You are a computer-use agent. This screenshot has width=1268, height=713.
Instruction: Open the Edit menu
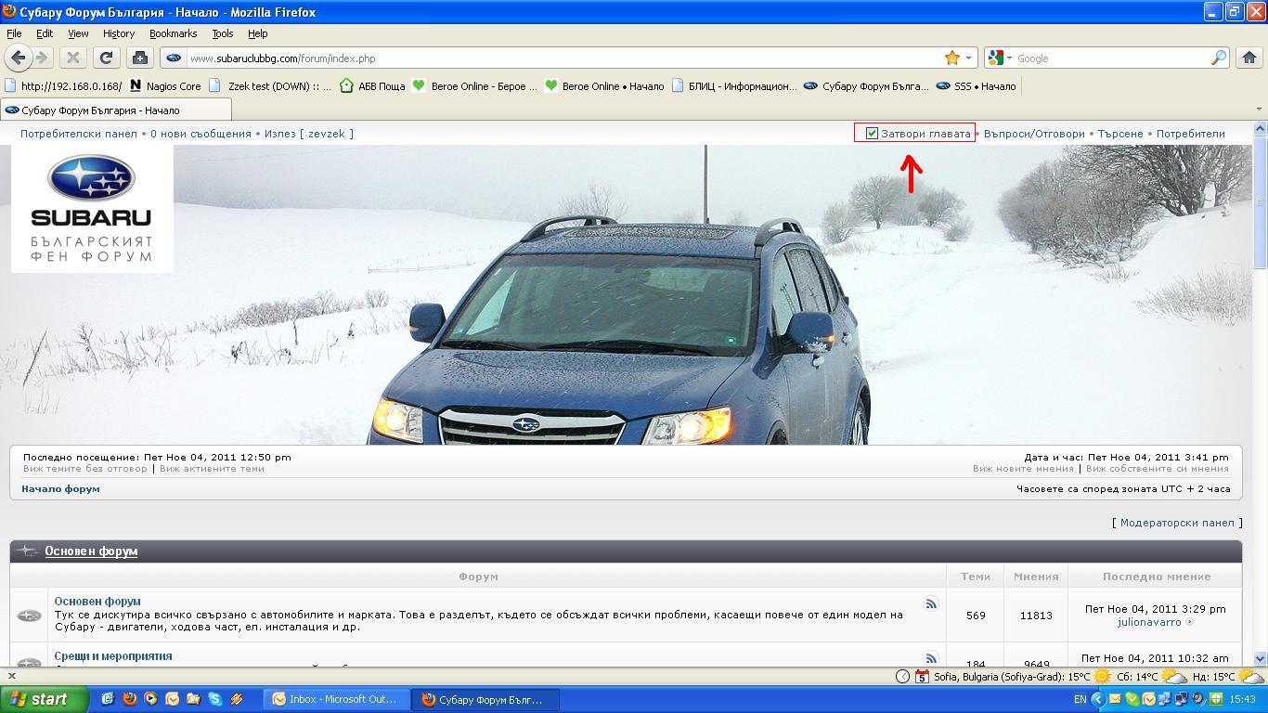pyautogui.click(x=45, y=33)
